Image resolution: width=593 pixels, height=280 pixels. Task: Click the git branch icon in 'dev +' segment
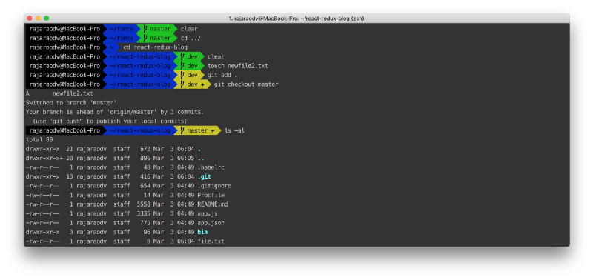182,84
